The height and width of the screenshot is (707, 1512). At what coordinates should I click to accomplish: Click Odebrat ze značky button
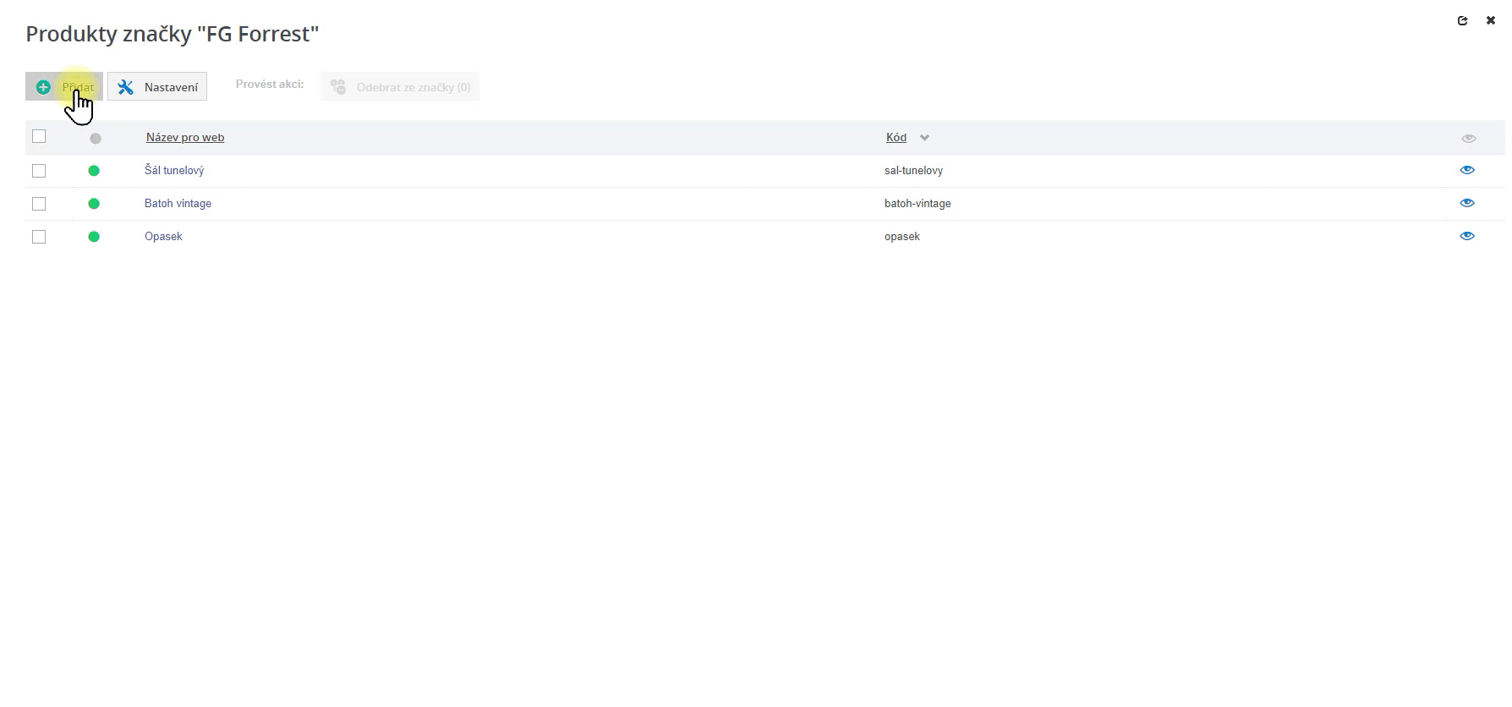click(400, 87)
